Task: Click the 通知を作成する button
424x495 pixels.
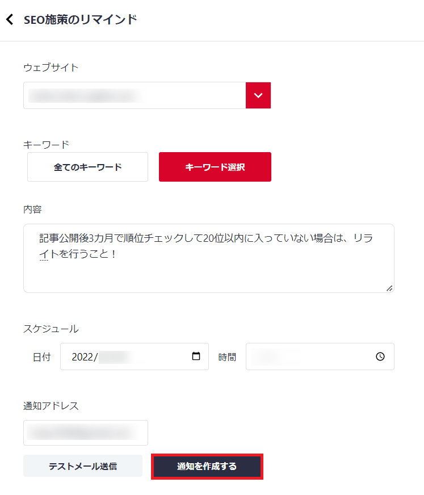Action: pos(207,466)
